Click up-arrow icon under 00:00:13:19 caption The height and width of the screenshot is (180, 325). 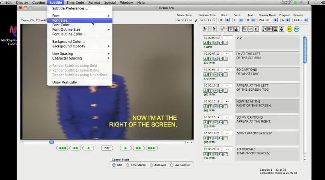[205, 106]
